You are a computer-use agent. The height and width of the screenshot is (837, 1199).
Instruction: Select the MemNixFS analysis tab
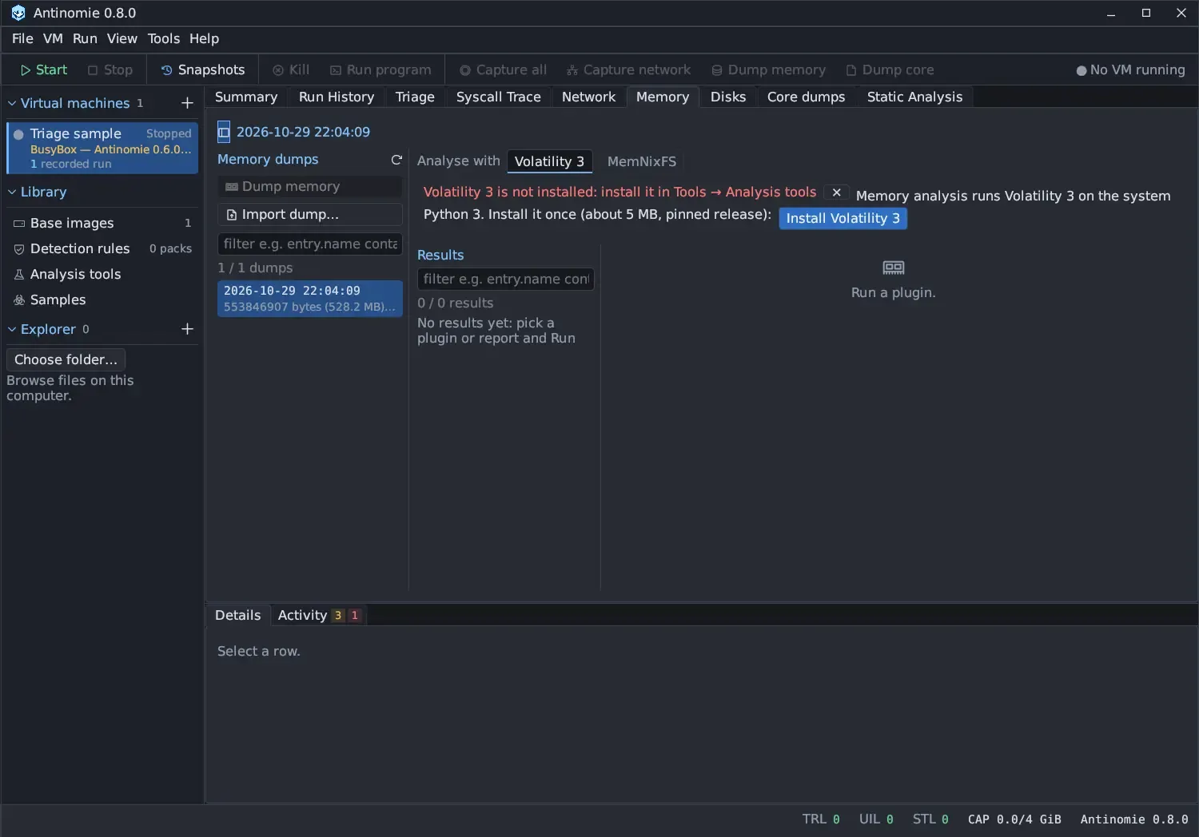click(x=641, y=161)
